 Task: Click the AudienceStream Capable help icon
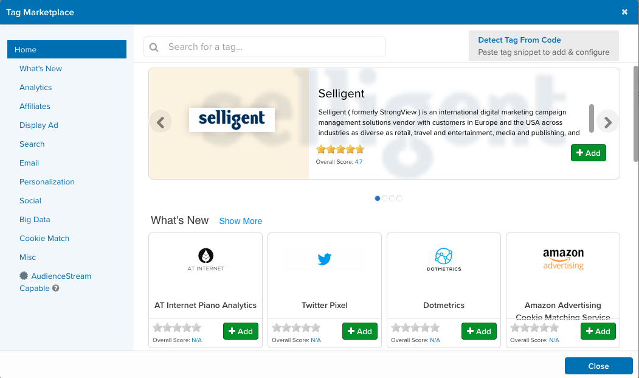56,289
